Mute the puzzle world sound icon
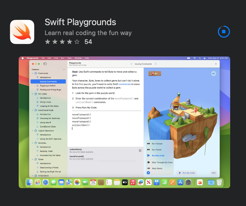Screen dimensions: 246x206 click(x=213, y=74)
